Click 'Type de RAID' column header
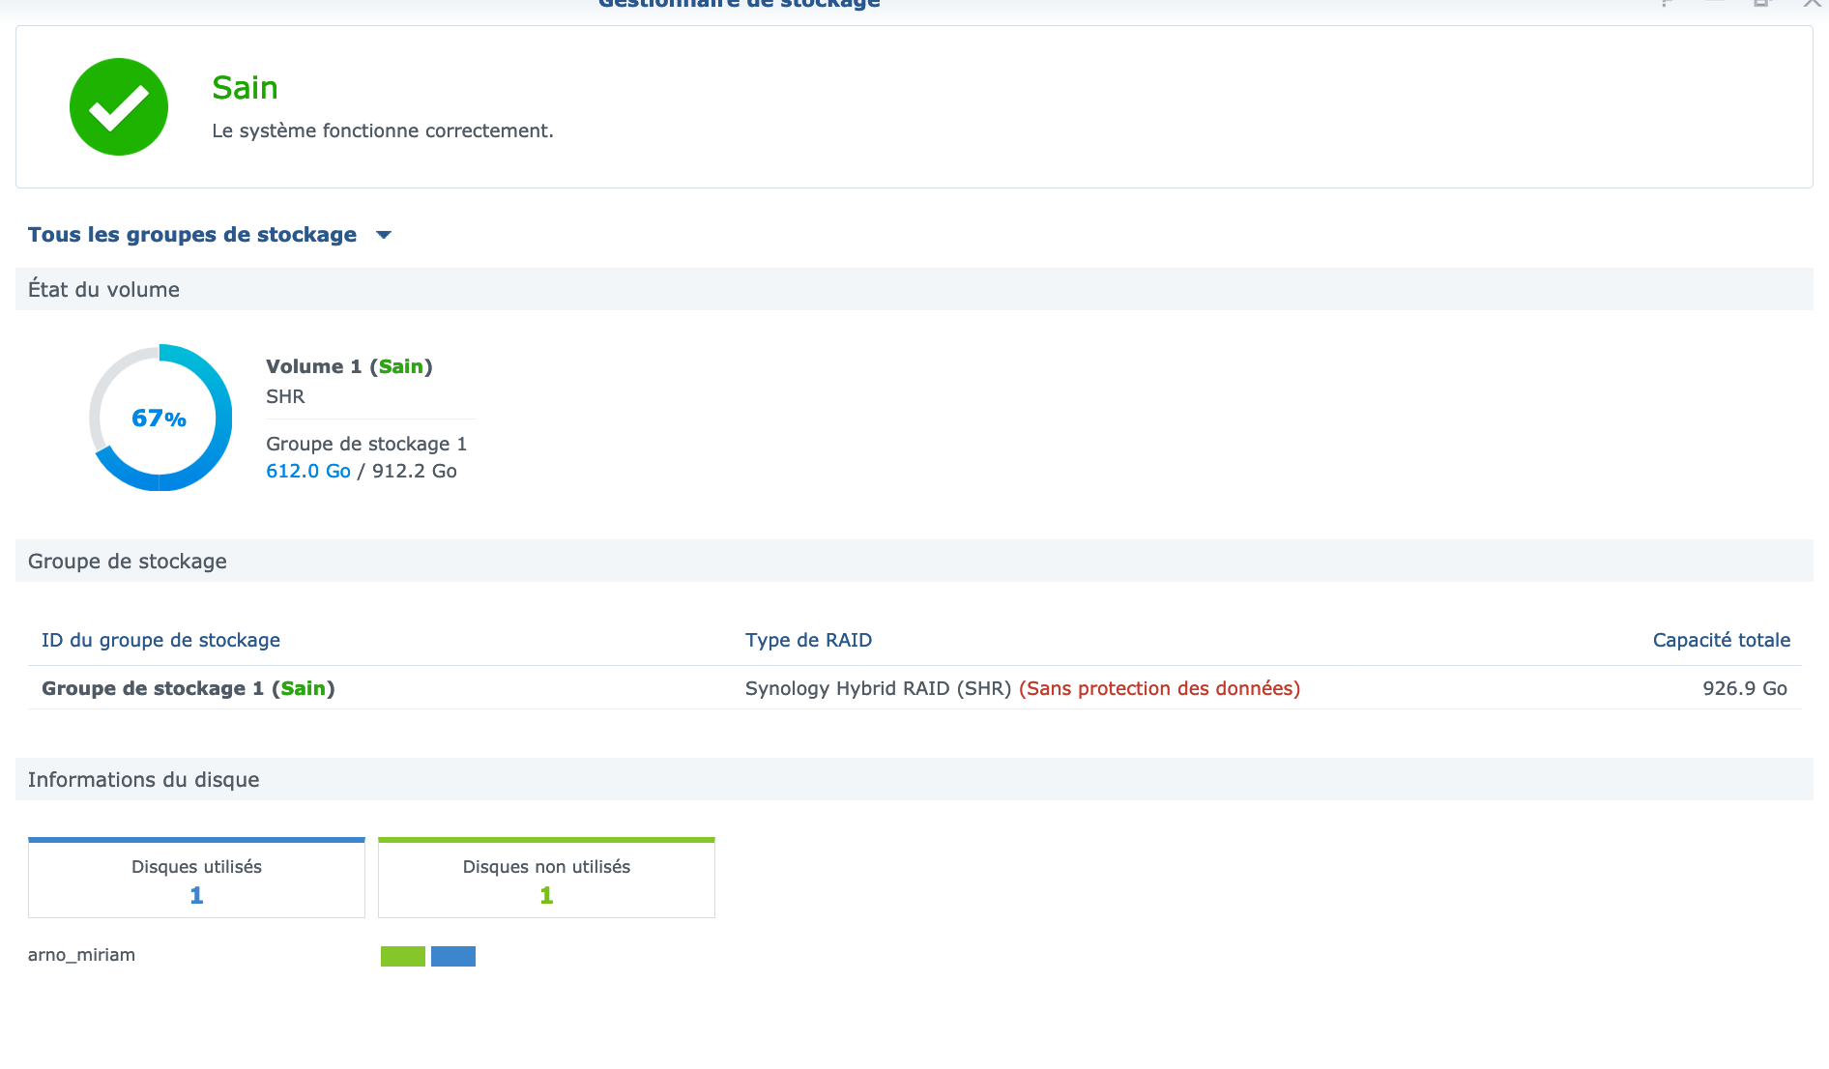This screenshot has width=1829, height=1069. click(808, 640)
